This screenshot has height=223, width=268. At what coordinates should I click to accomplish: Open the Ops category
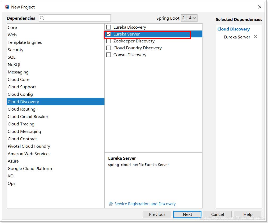(x=56, y=183)
